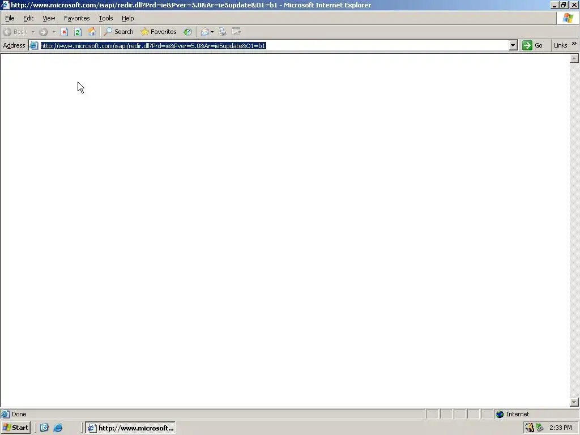This screenshot has height=435, width=580.
Task: Expand the Mail button dropdown arrow
Action: [x=212, y=32]
